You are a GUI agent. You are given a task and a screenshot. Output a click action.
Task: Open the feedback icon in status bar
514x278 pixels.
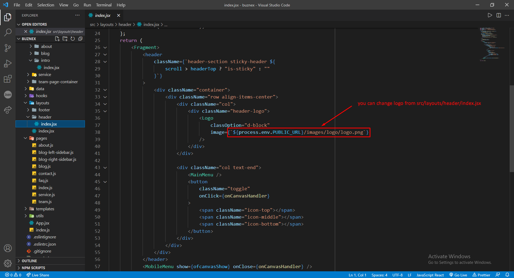(x=498, y=275)
